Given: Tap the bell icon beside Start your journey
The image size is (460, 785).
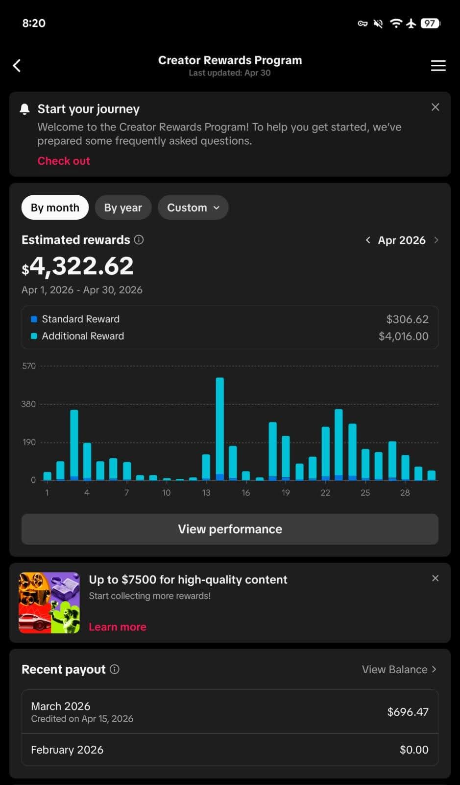Looking at the screenshot, I should (x=24, y=109).
